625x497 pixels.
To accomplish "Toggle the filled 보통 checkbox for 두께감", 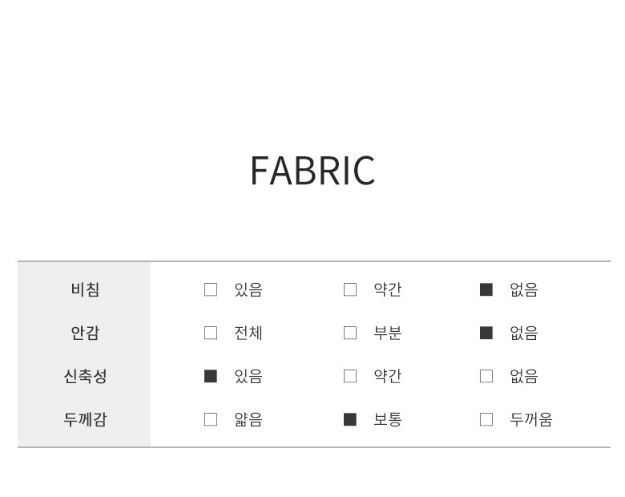I will pos(350,419).
